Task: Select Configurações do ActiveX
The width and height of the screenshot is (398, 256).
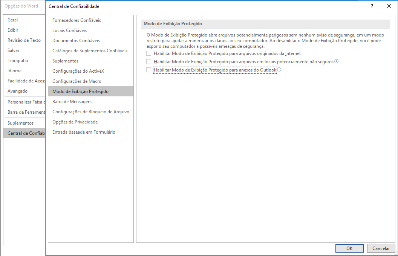Action: pyautogui.click(x=78, y=71)
